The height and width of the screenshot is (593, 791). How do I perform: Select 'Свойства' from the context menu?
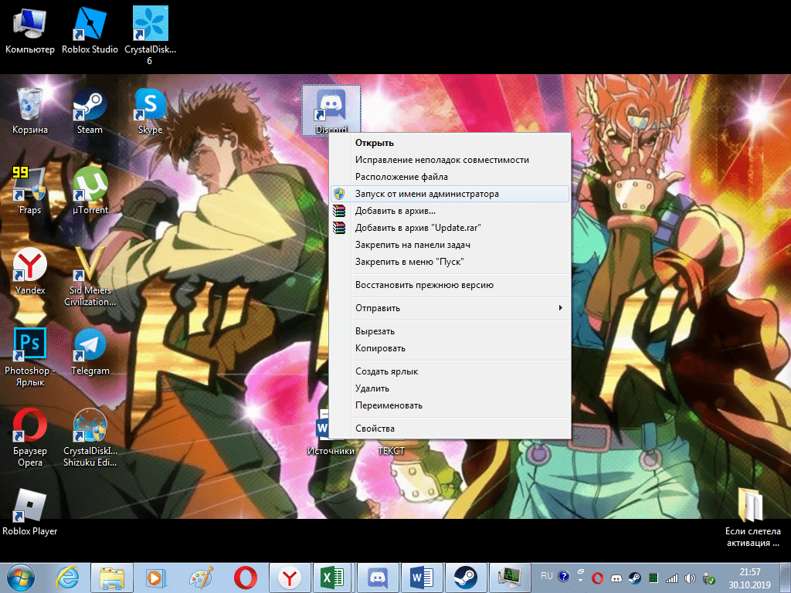pyautogui.click(x=375, y=429)
